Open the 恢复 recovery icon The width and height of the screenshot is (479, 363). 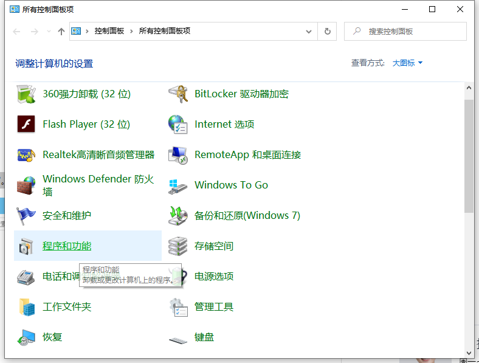[26, 337]
